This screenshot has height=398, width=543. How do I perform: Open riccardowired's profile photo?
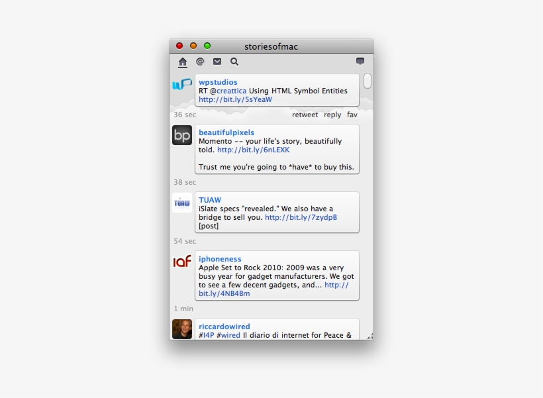pyautogui.click(x=181, y=329)
